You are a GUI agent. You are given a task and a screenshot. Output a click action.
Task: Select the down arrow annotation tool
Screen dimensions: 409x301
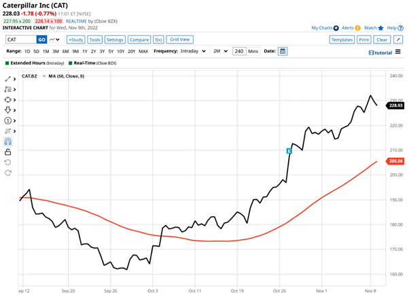[8, 110]
